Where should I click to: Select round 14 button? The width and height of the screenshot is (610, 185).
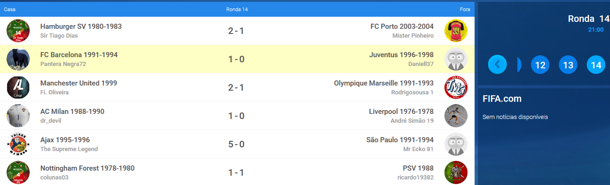click(596, 65)
